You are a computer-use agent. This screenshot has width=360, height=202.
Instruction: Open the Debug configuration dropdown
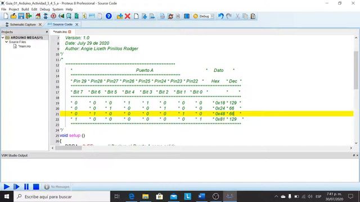pyautogui.click(x=206, y=16)
